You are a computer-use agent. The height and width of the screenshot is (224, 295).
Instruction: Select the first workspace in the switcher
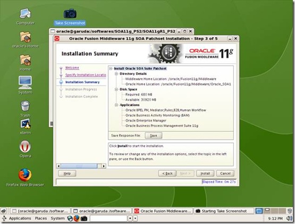(x=259, y=211)
